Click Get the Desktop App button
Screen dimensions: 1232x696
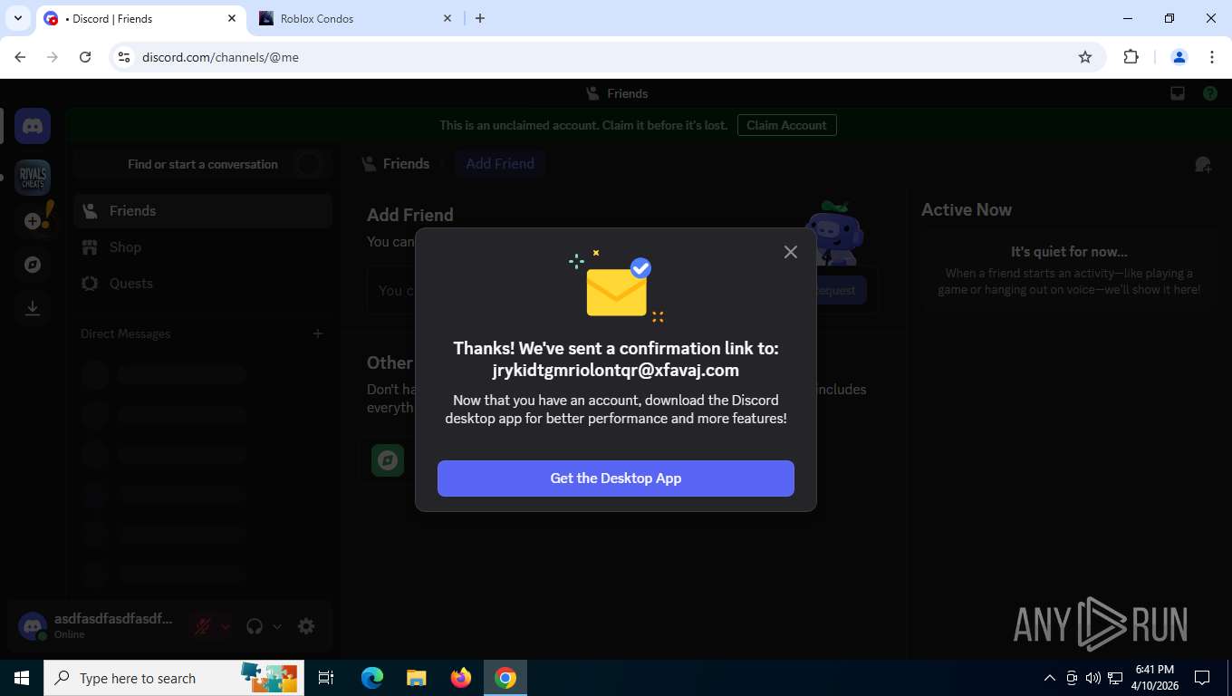(x=616, y=478)
